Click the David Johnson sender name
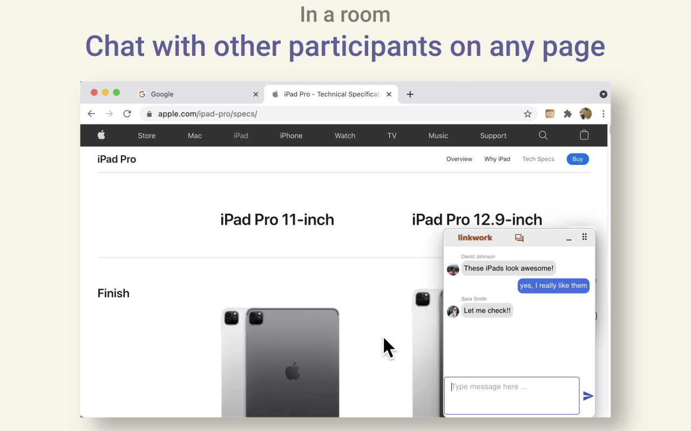Image resolution: width=691 pixels, height=431 pixels. 478,256
